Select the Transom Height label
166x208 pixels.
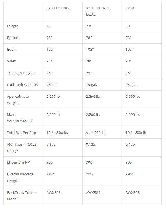point(20,73)
